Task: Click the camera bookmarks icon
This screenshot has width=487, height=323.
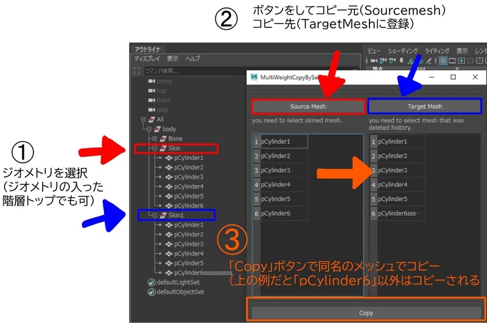Action: click(402, 60)
